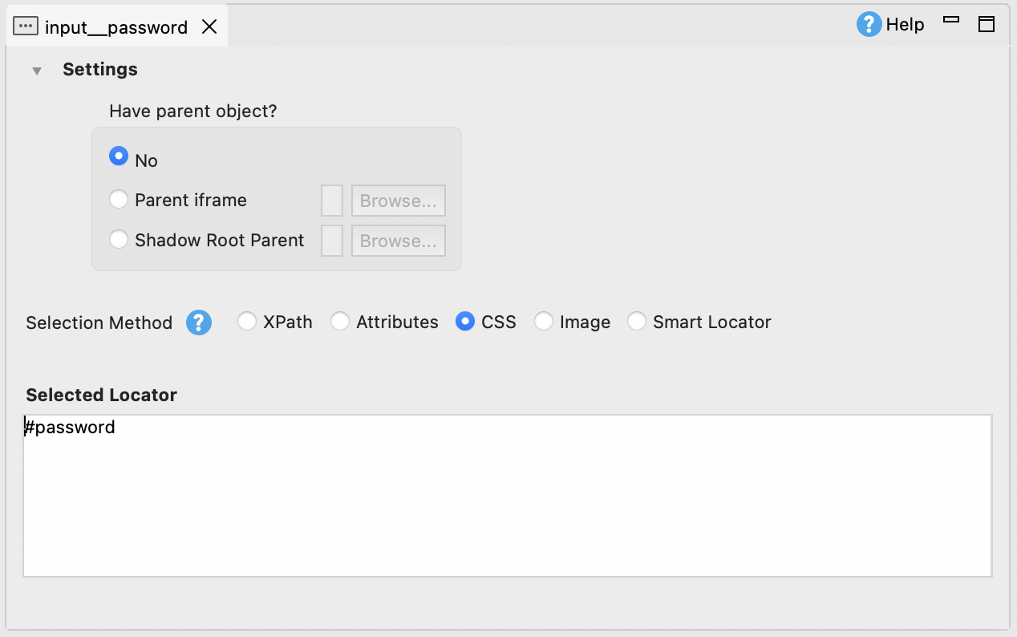Viewport: 1017px width, 637px height.
Task: Switch selection method to XPath
Action: pyautogui.click(x=248, y=322)
